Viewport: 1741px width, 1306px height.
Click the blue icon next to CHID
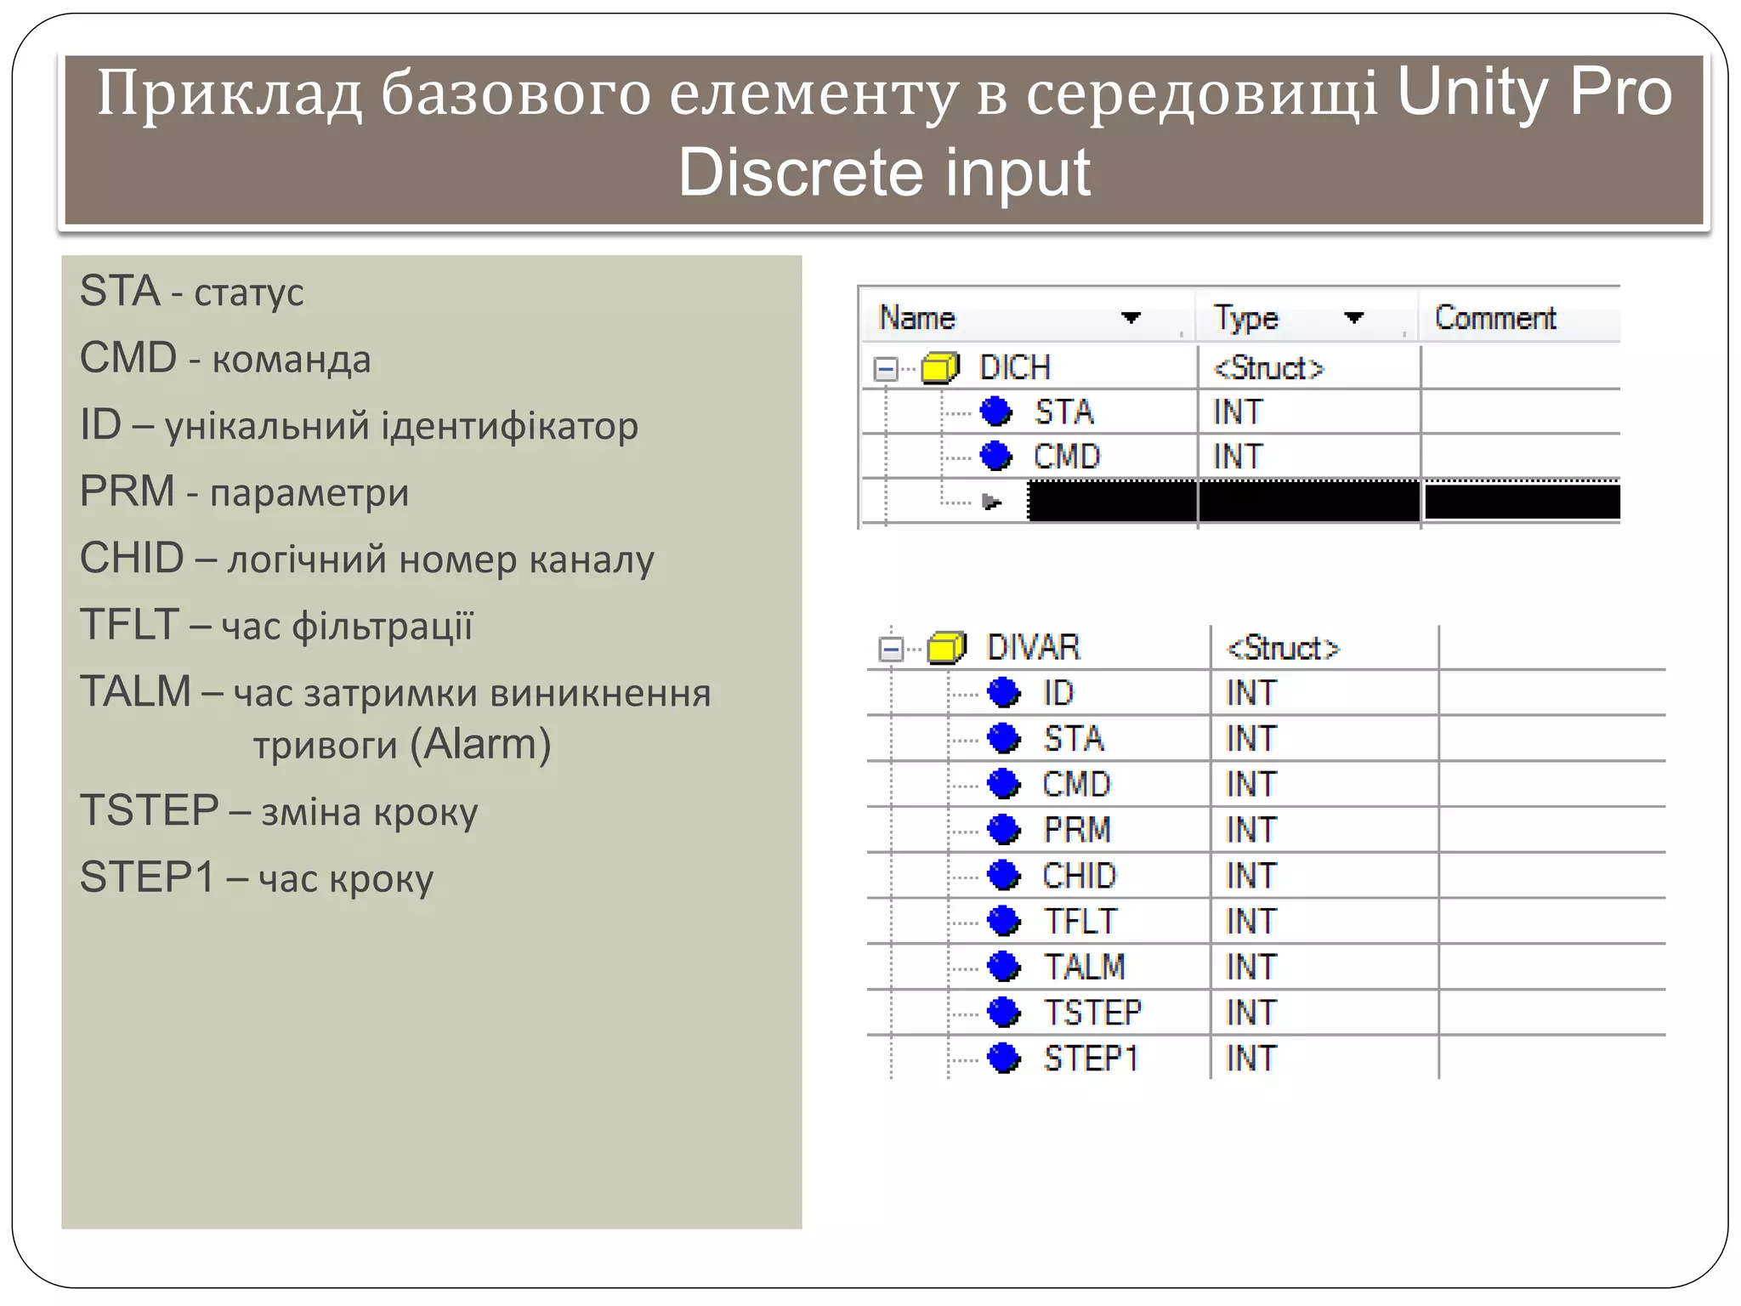(1004, 875)
